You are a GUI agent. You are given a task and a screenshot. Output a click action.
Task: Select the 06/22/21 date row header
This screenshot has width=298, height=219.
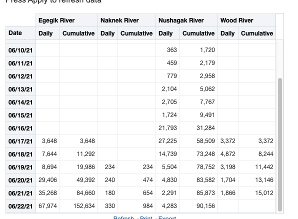coord(20,206)
